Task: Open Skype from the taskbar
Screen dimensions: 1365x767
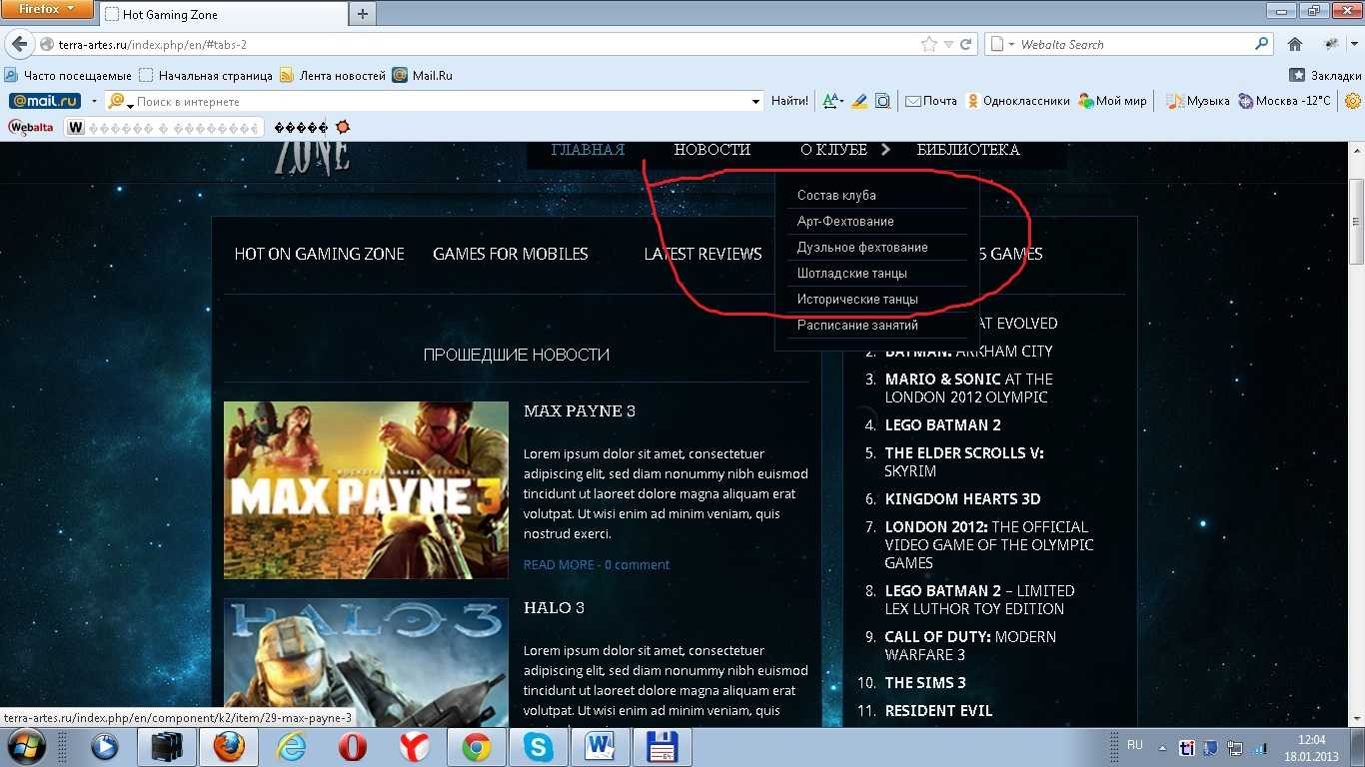Action: pyautogui.click(x=538, y=747)
